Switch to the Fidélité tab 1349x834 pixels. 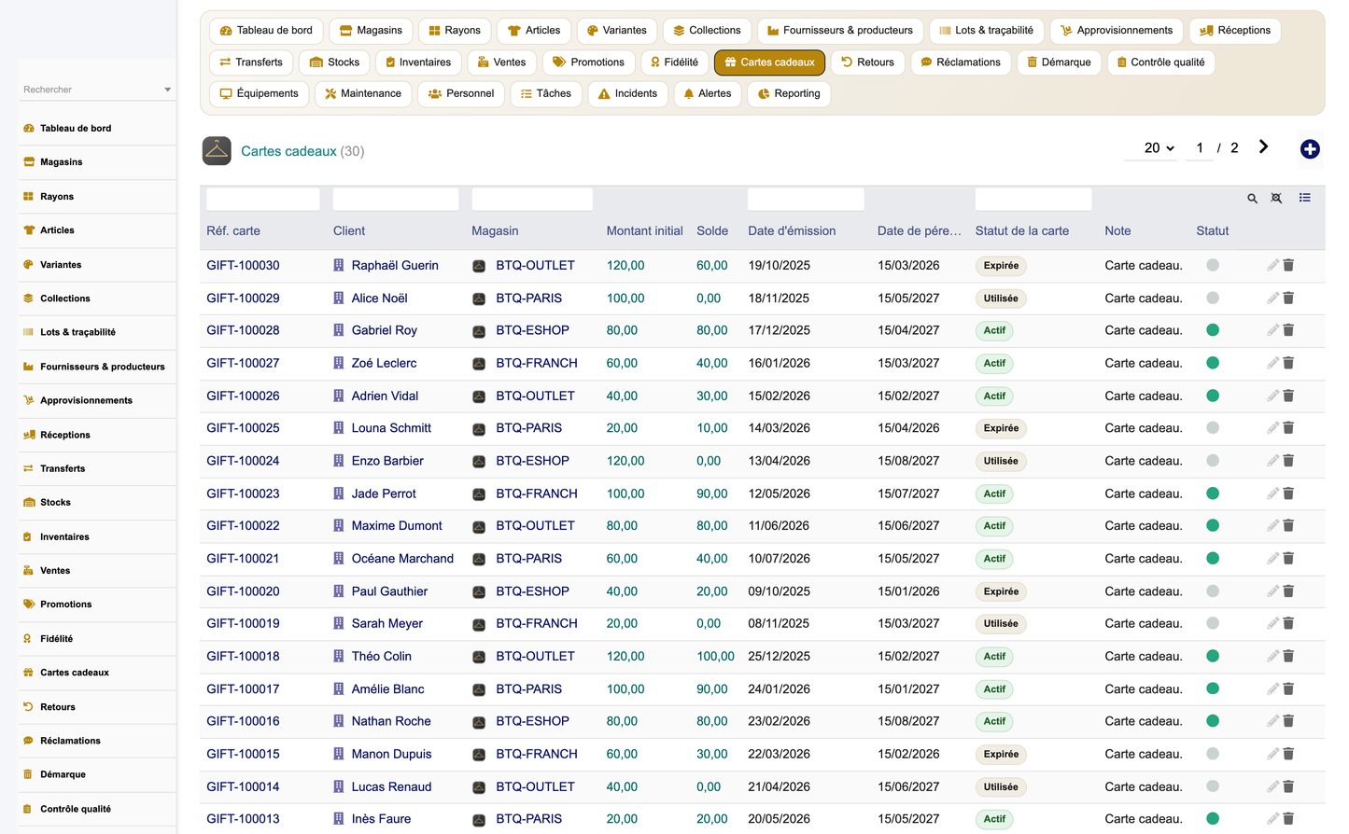(x=674, y=63)
